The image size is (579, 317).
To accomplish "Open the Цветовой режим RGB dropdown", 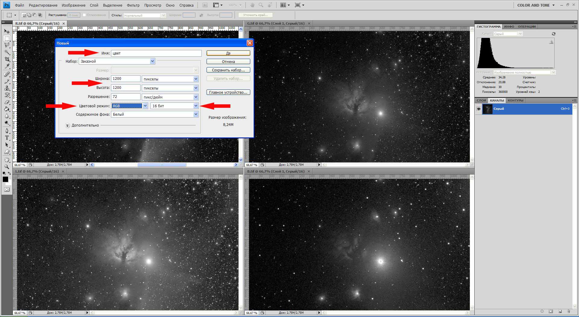I will click(145, 106).
